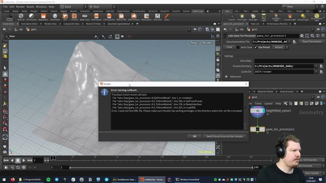Screen dimensions: 326x183
Task: Open the Persp viewport dropdown
Action: pyautogui.click(x=194, y=43)
